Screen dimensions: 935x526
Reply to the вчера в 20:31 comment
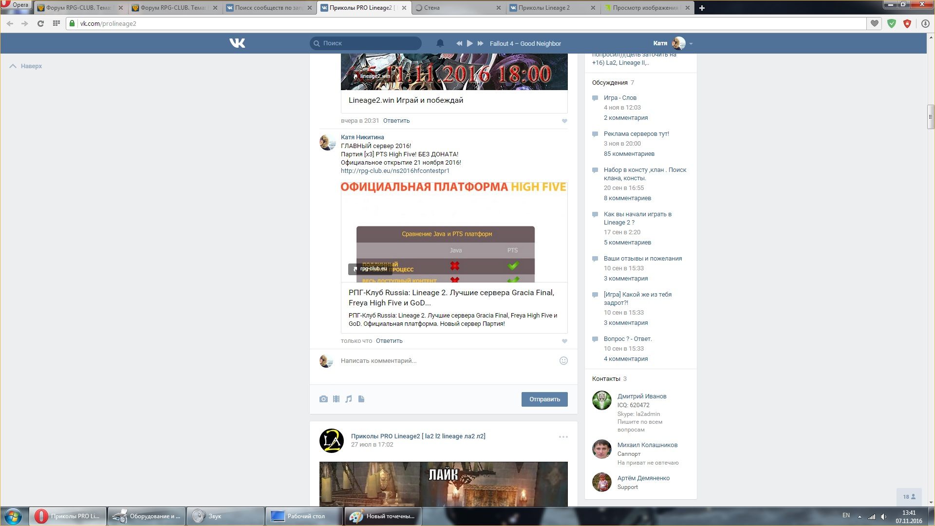click(x=396, y=121)
